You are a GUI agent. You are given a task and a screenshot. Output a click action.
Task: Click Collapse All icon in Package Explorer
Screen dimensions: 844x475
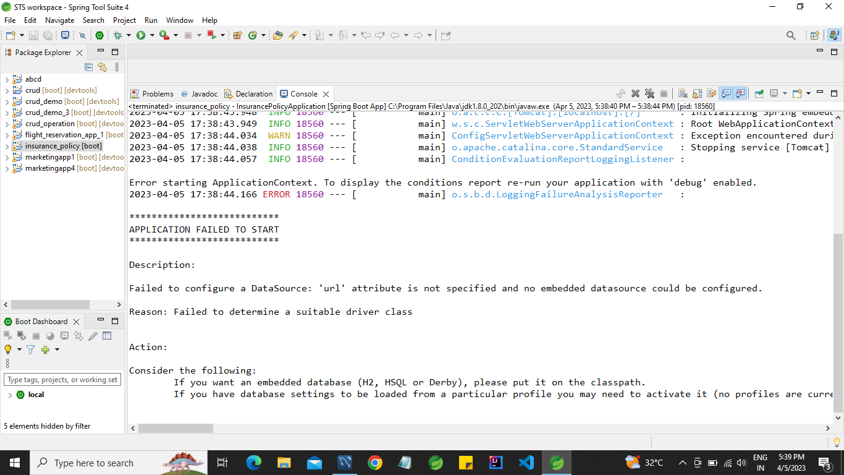(x=88, y=67)
